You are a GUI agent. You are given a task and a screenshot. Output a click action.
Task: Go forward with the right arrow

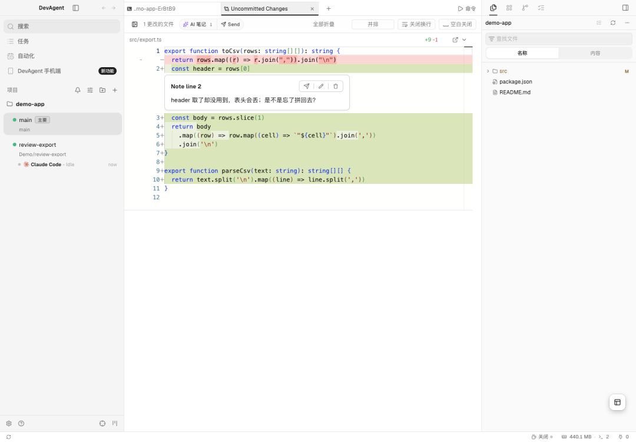(114, 8)
